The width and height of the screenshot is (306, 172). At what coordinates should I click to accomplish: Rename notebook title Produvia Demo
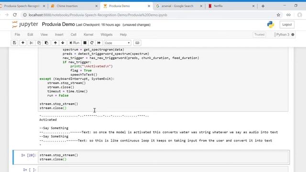(x=58, y=24)
